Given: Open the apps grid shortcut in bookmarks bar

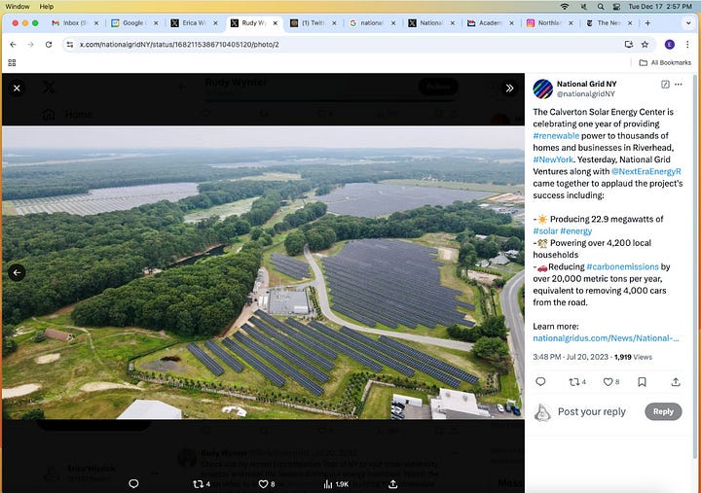Looking at the screenshot, I should point(12,62).
